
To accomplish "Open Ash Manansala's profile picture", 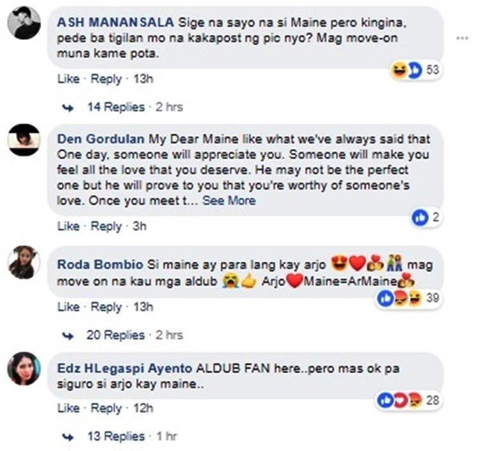I will [x=24, y=24].
